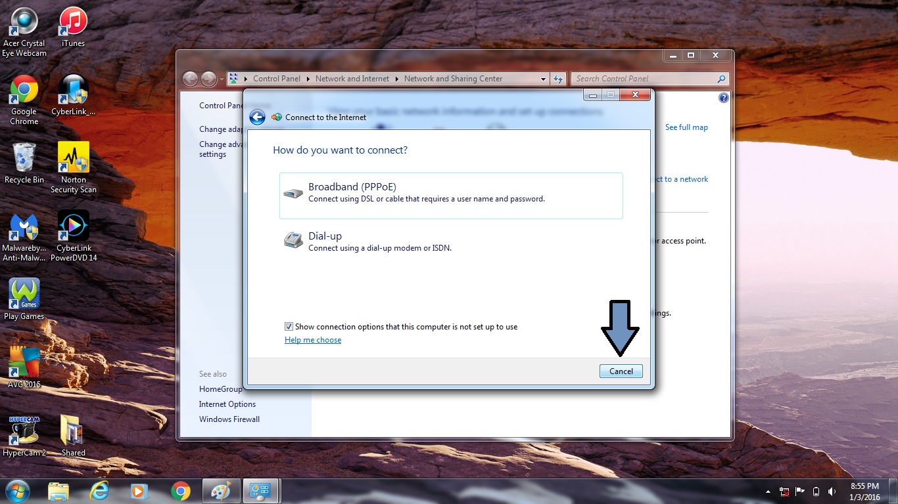Click the Control Panel taskbar button

coord(261,491)
